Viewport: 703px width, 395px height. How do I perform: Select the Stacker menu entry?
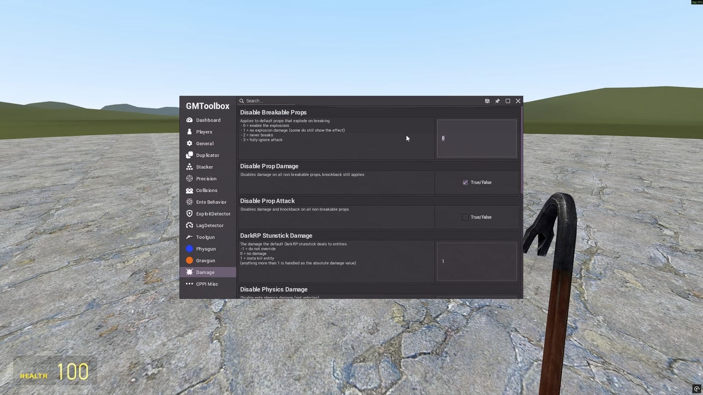[208, 167]
